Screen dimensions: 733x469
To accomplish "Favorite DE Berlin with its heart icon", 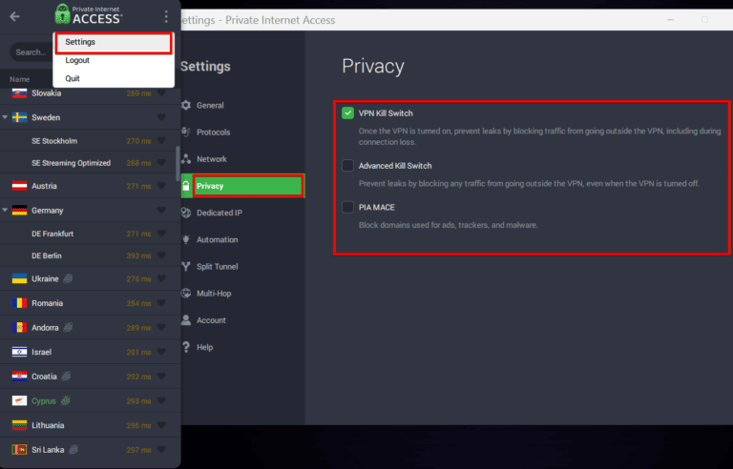I will 161,255.
